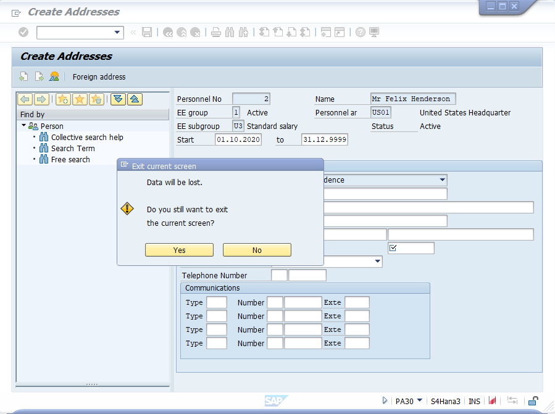This screenshot has height=414, width=555.
Task: Click the Search Term binoculars icon
Action: click(x=44, y=148)
